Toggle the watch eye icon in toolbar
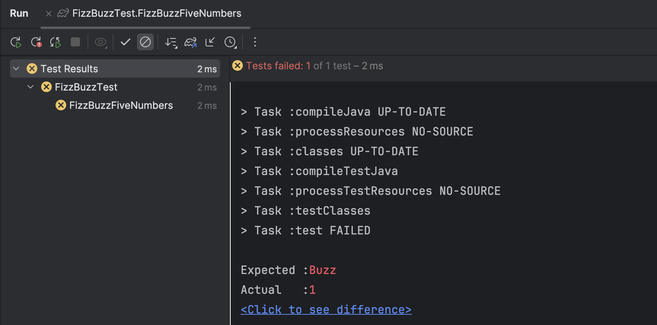The width and height of the screenshot is (657, 325). [x=100, y=42]
